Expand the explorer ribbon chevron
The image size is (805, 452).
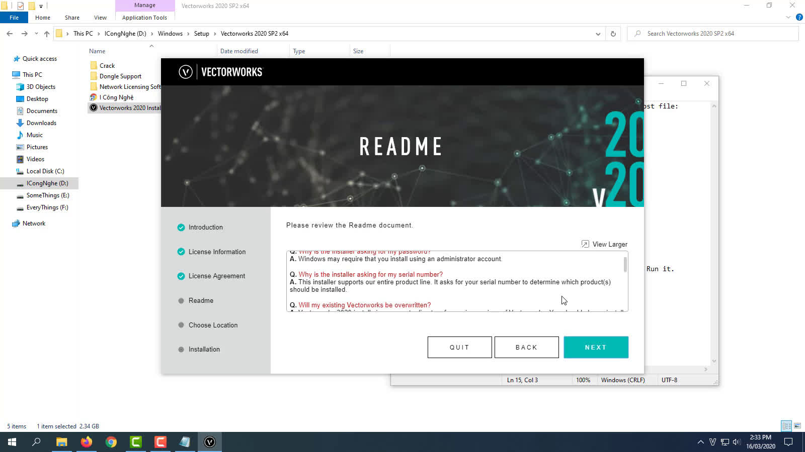[788, 18]
